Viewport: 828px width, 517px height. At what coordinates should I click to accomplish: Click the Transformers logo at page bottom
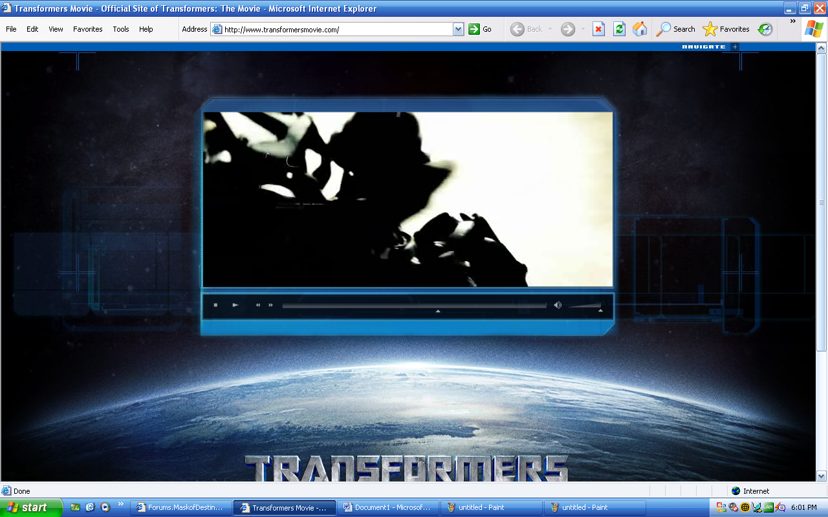(x=406, y=468)
